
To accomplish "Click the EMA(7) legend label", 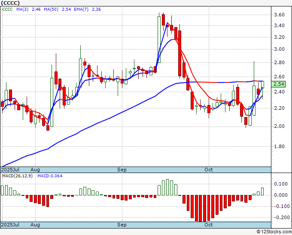I will pyautogui.click(x=81, y=9).
